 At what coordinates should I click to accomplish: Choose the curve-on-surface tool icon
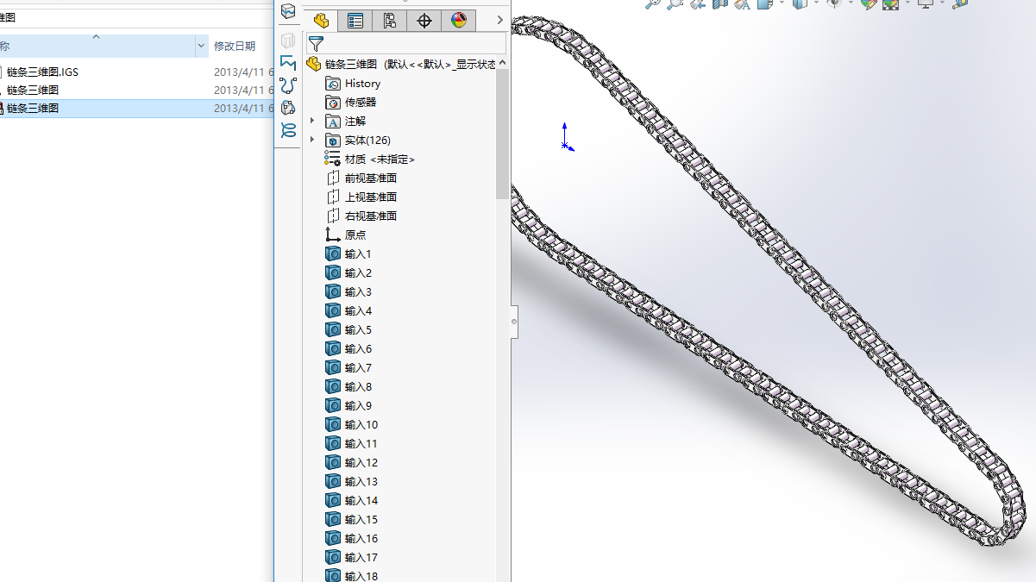(288, 108)
